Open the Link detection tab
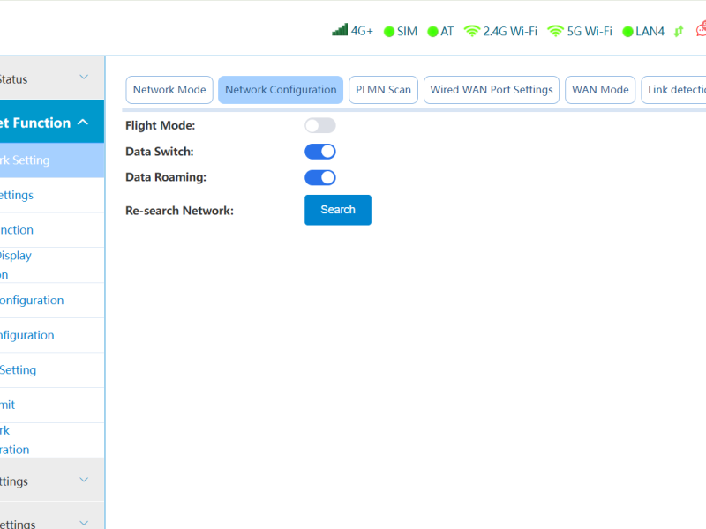 675,90
